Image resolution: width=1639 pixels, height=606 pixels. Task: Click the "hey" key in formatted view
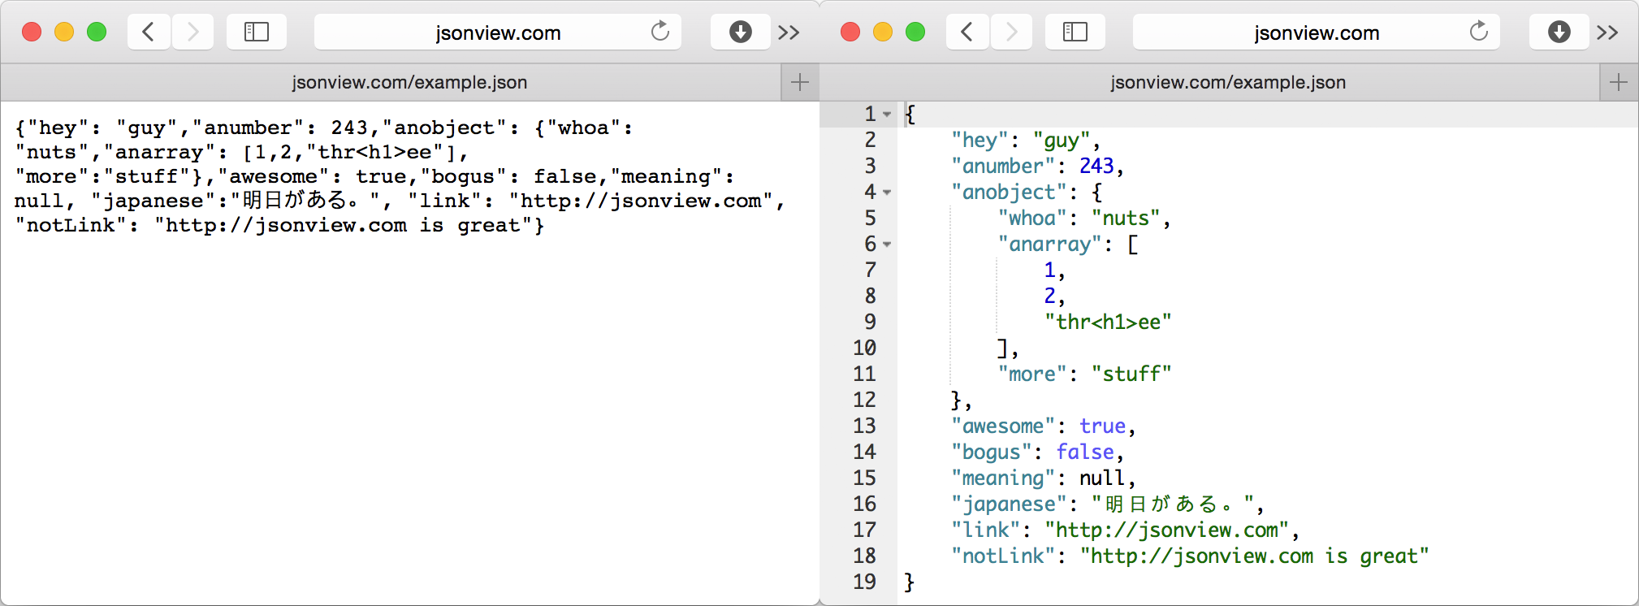click(979, 141)
